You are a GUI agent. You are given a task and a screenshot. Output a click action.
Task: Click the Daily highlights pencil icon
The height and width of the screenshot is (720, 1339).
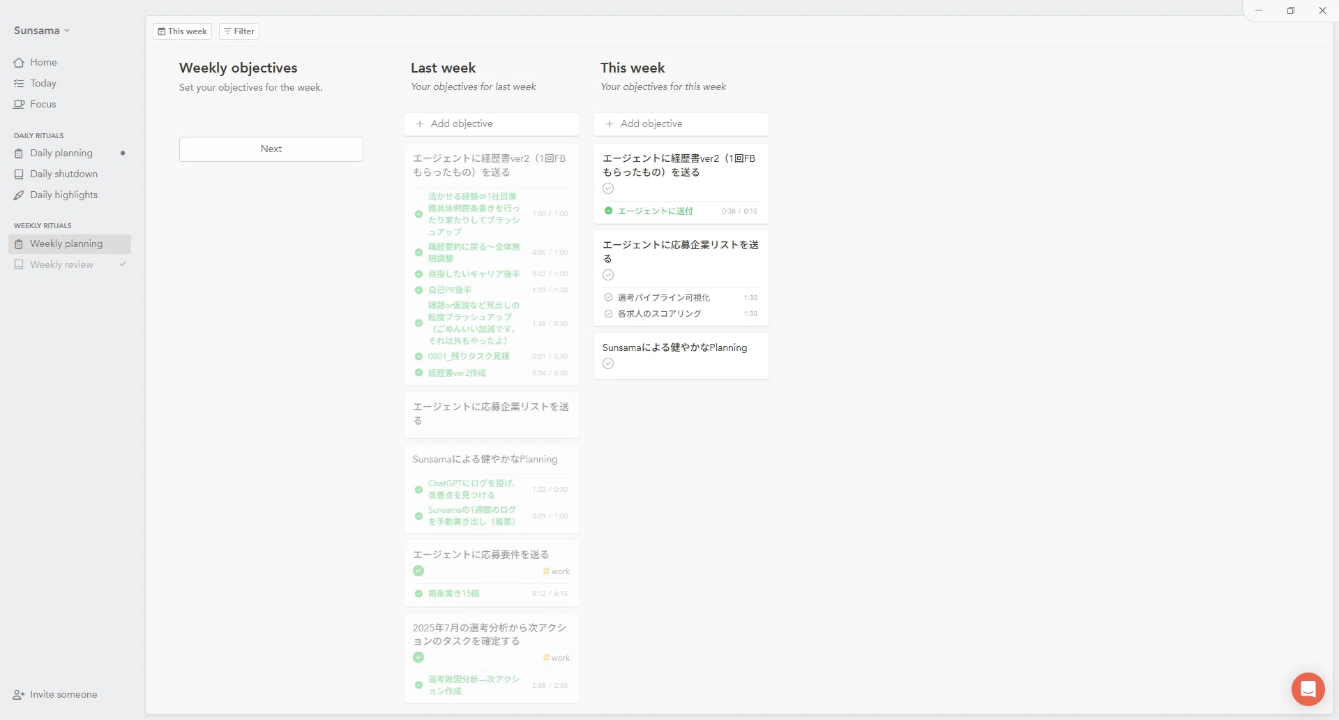click(19, 195)
